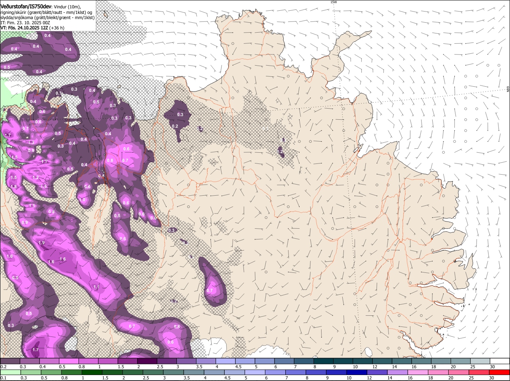Click the '1.2' precipitation value on the map
Image resolution: width=510 pixels, height=381 pixels.
[x=35, y=177]
